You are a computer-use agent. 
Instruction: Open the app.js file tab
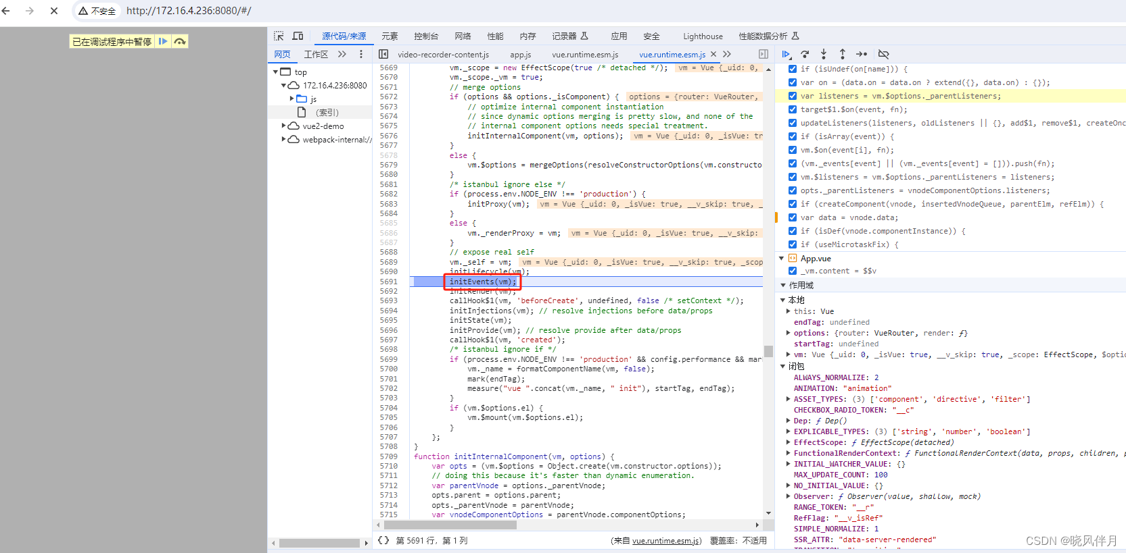tap(521, 55)
